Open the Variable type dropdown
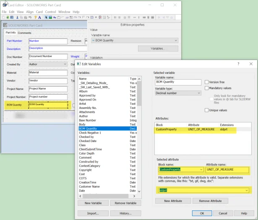Viewport: 258px width, 220px height. click(178, 93)
